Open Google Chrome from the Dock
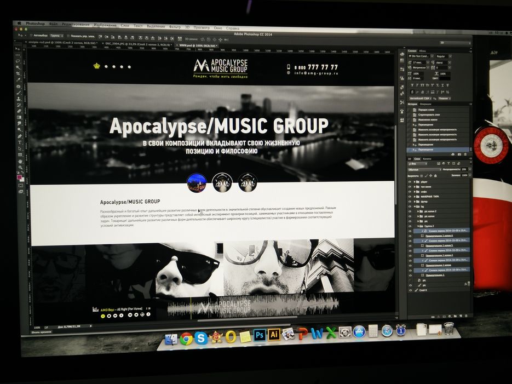 click(x=186, y=339)
